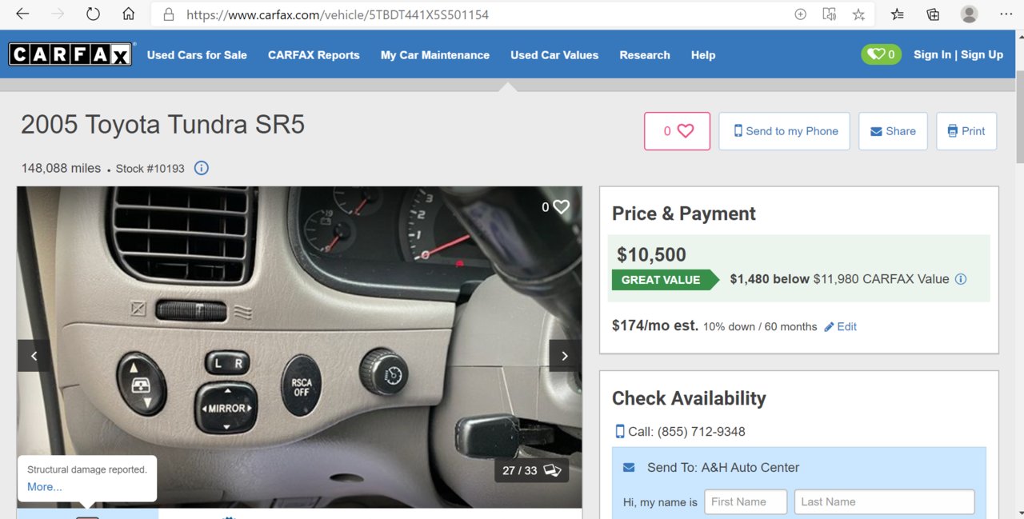Open the browser home page
The image size is (1024, 519).
[x=128, y=14]
